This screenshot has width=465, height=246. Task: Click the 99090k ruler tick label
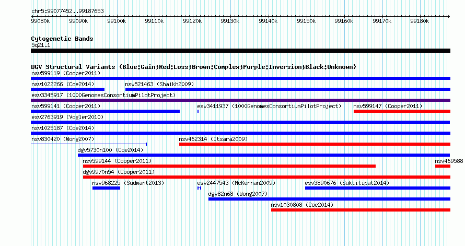[x=78, y=21]
